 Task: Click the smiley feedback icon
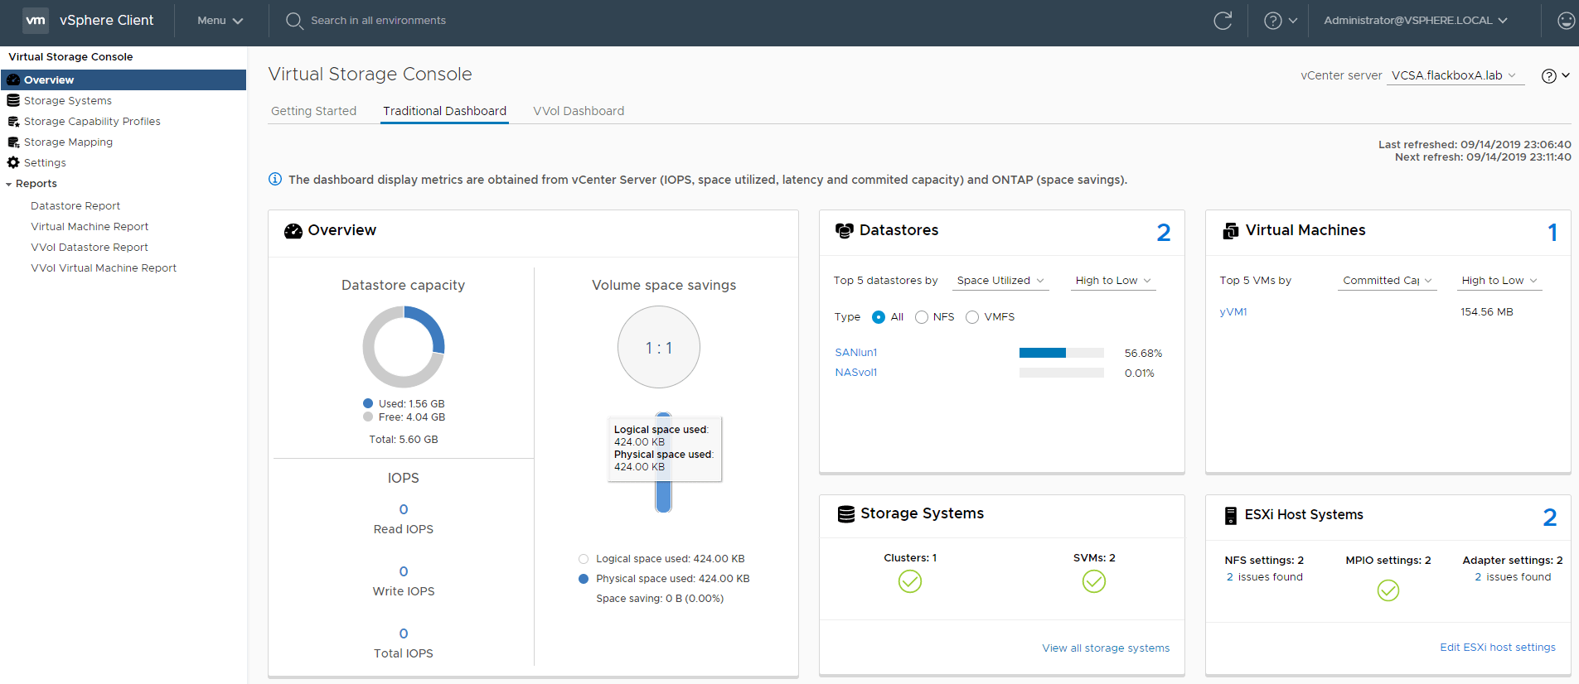(1566, 21)
